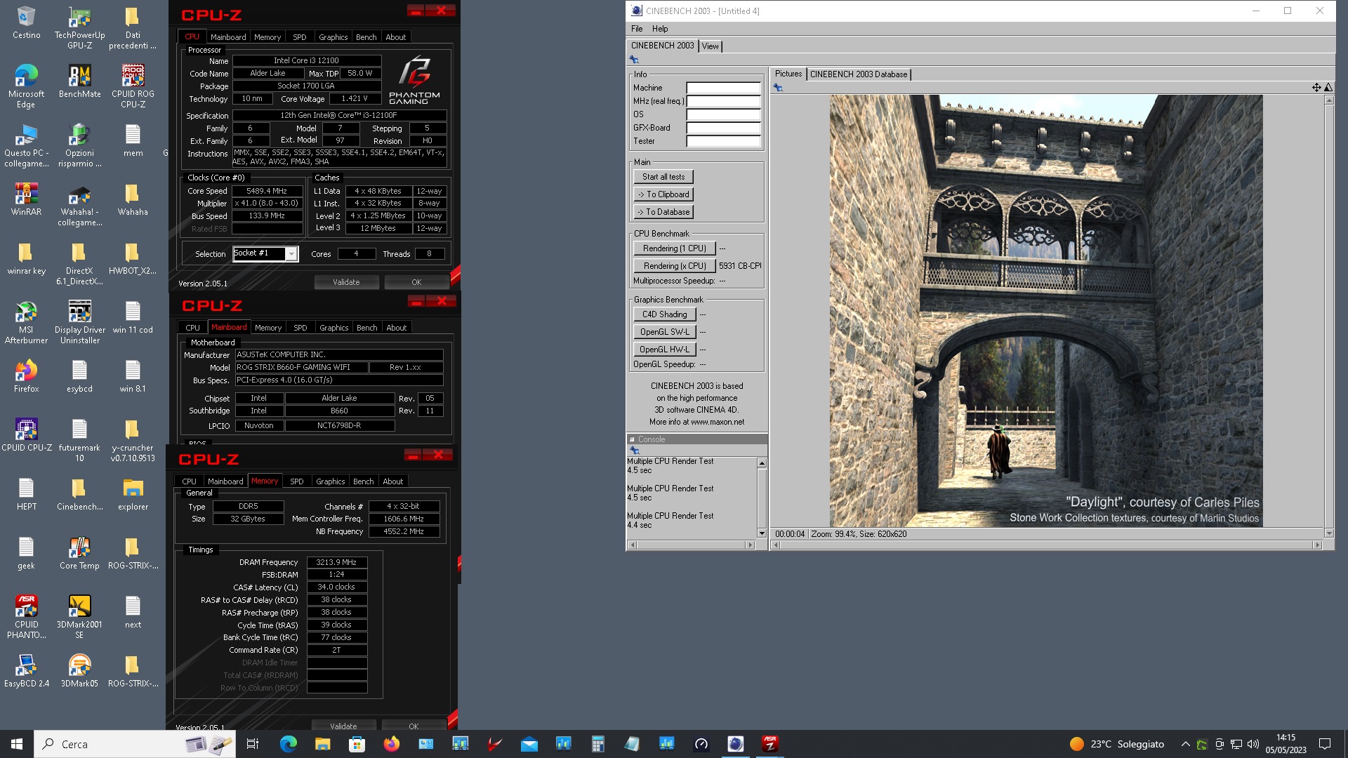Screen dimensions: 1348x758
Task: Open Calculator from taskbar
Action: [597, 744]
